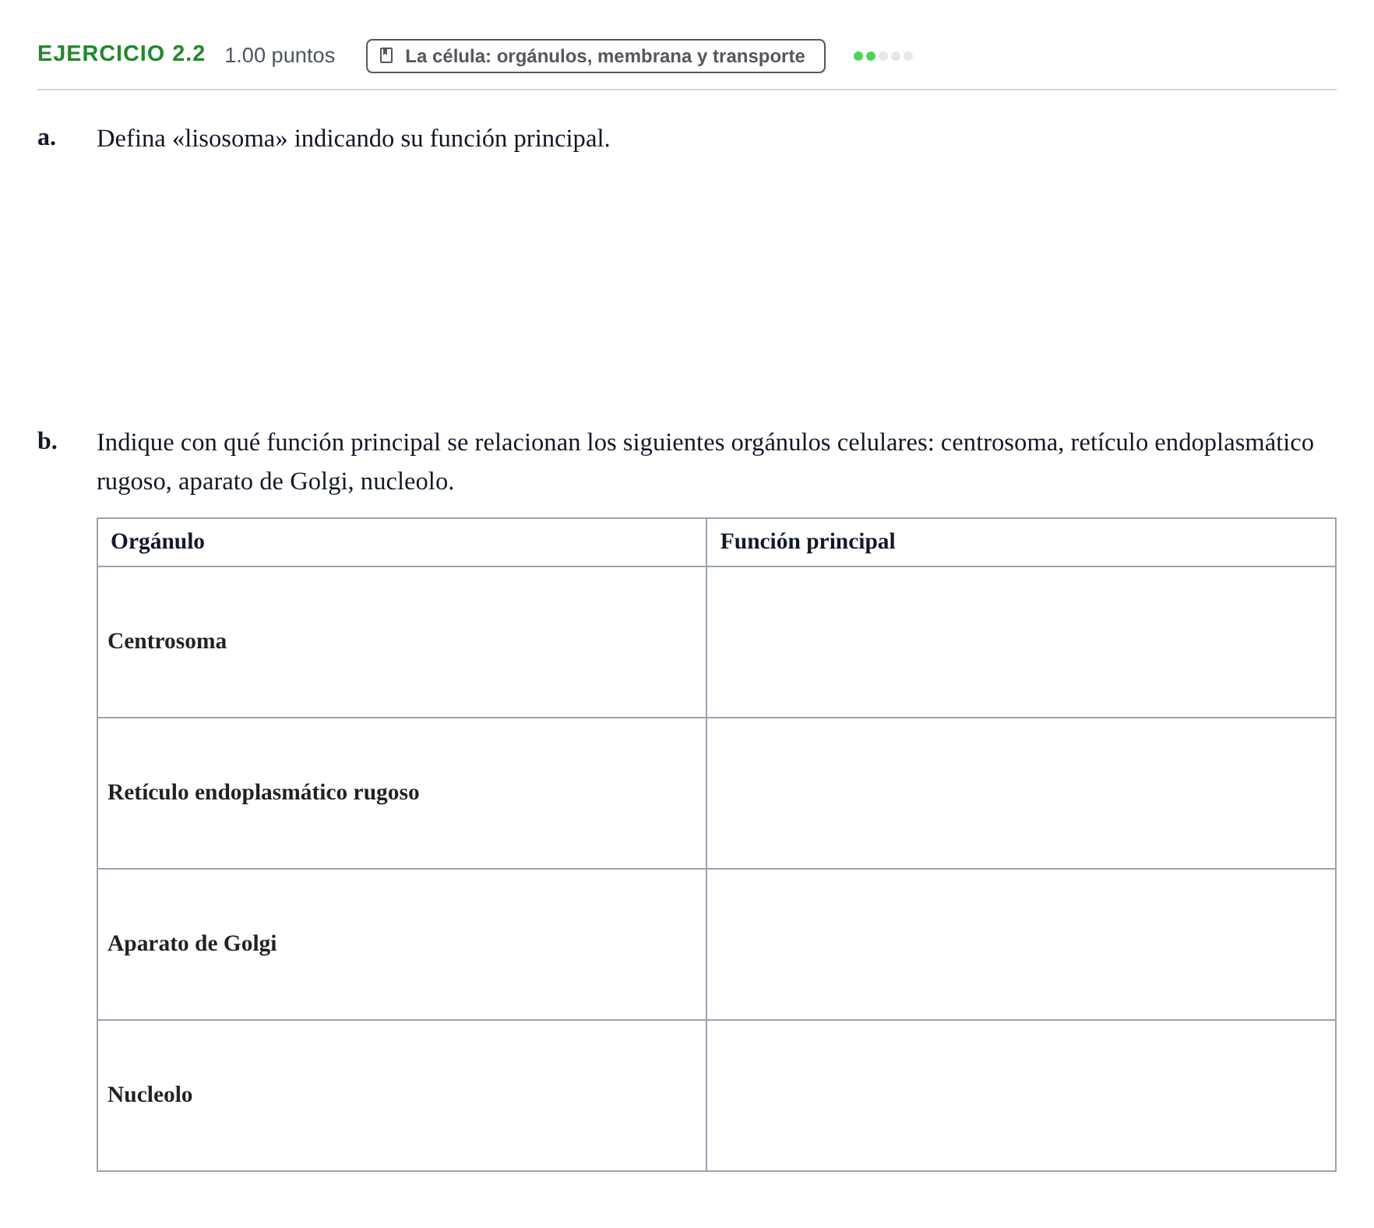Screen dimensions: 1374x1228
Task: Select the 'Centrosoma' table cell
Action: point(402,642)
